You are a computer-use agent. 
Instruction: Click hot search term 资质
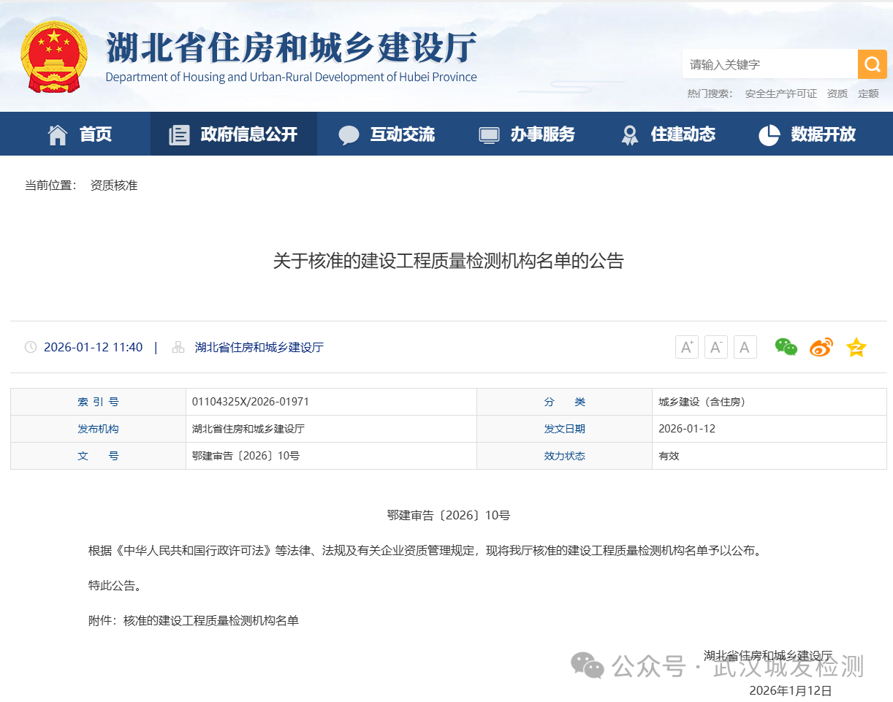coord(837,94)
